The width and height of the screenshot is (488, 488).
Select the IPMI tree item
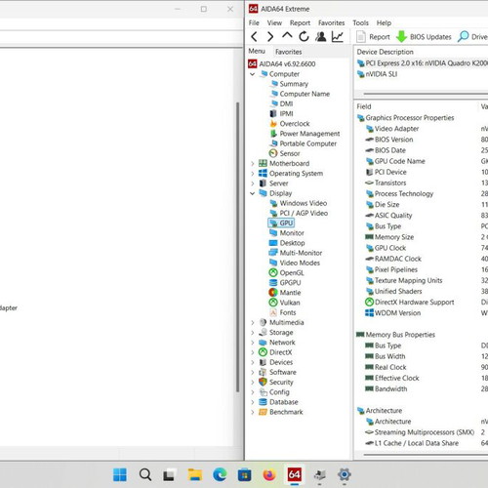[281, 113]
